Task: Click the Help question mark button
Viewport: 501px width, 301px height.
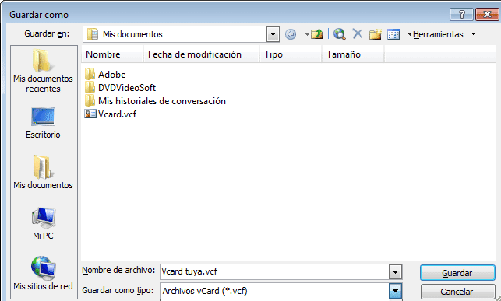Action: (461, 14)
